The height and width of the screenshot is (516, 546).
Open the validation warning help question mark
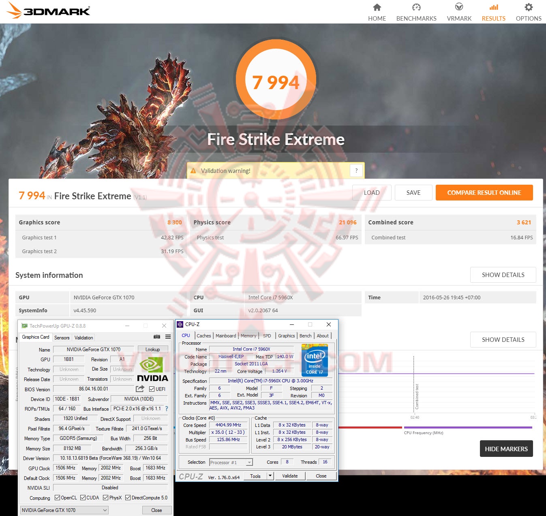tap(356, 171)
